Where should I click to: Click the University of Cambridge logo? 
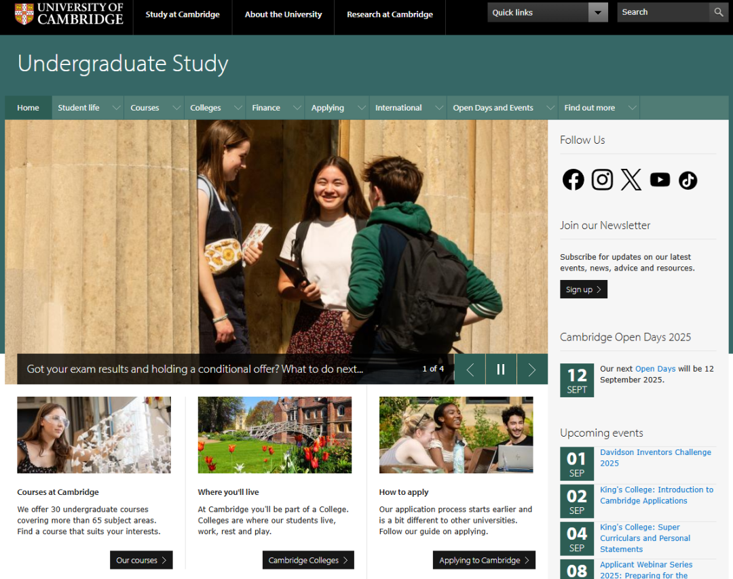coord(69,14)
